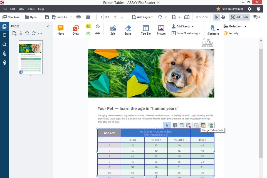
Task: Open the Note annotation tool
Action: 61,30
